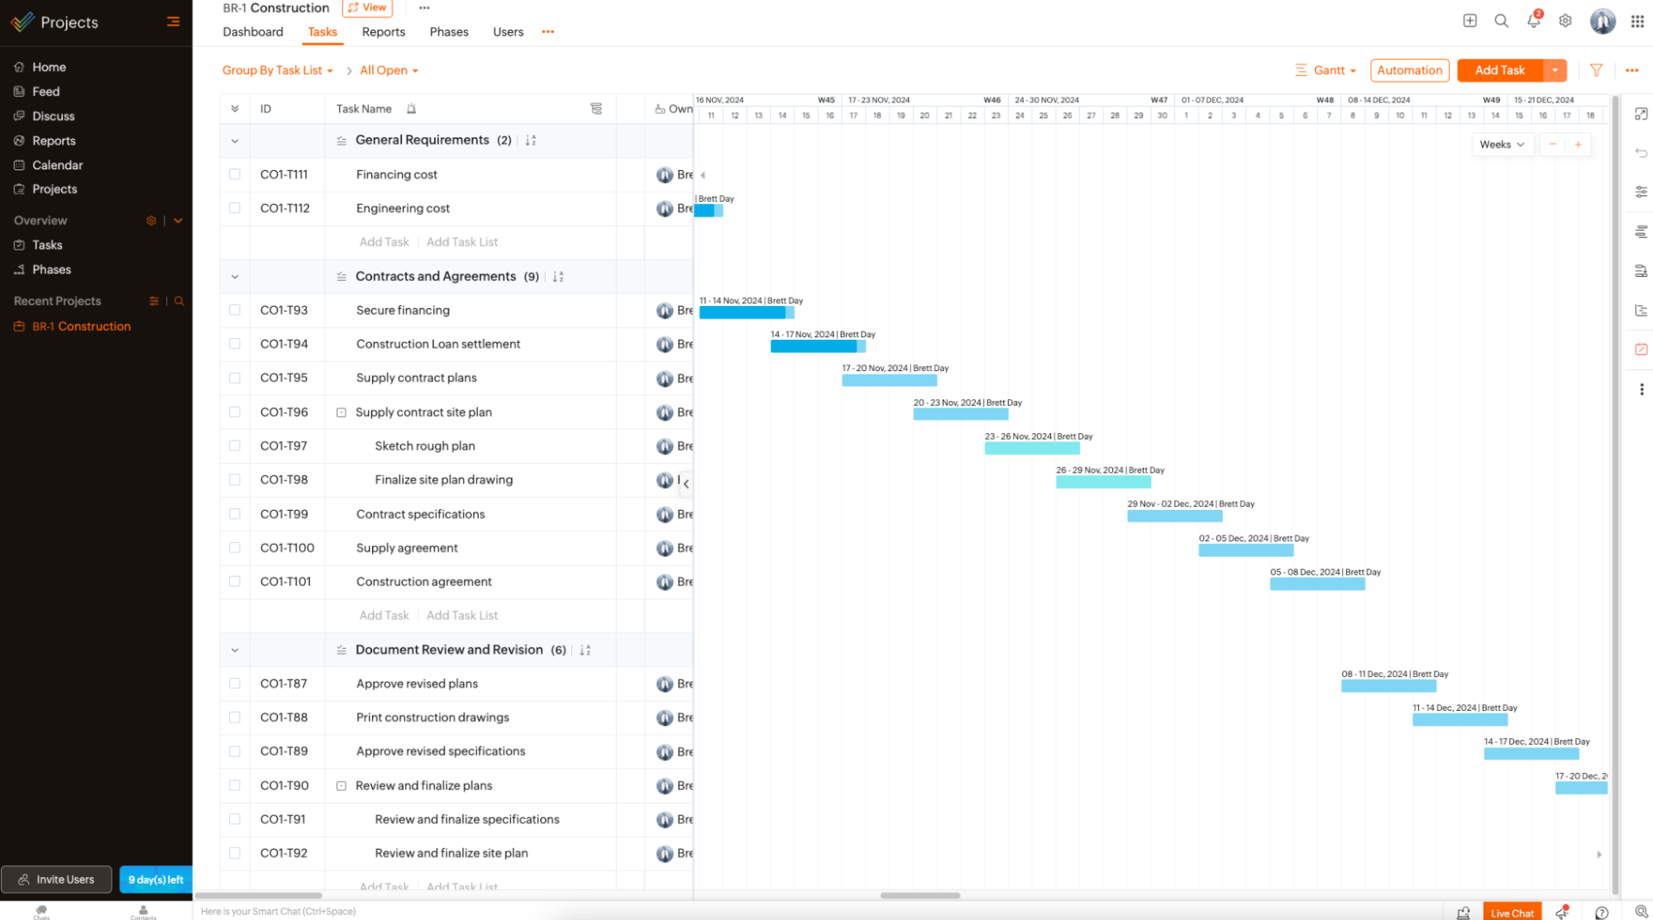Expand the General Requirements task group
Screen dimensions: 1653x920
click(x=235, y=138)
